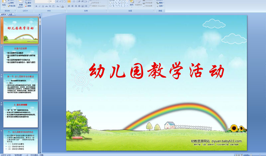Expand the shapes gallery more button
This screenshot has width=266, height=156.
pos(127,6)
